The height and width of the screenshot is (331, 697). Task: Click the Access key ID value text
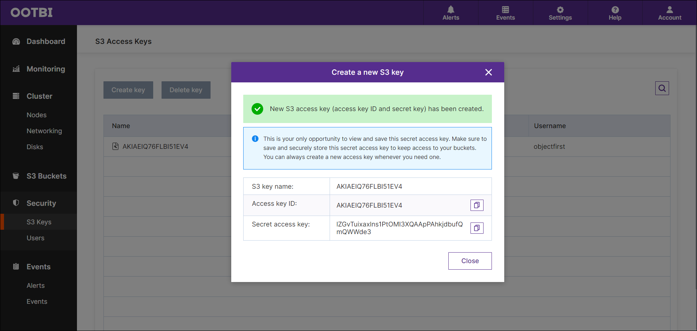click(369, 205)
